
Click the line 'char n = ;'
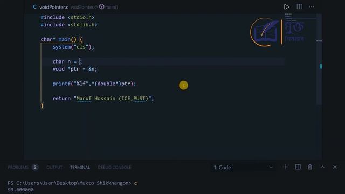67,61
